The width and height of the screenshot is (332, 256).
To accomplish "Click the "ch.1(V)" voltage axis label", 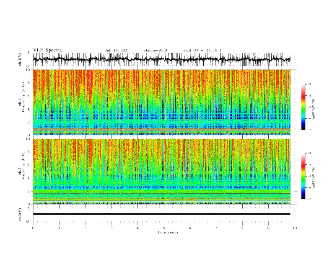I will [x=20, y=59].
